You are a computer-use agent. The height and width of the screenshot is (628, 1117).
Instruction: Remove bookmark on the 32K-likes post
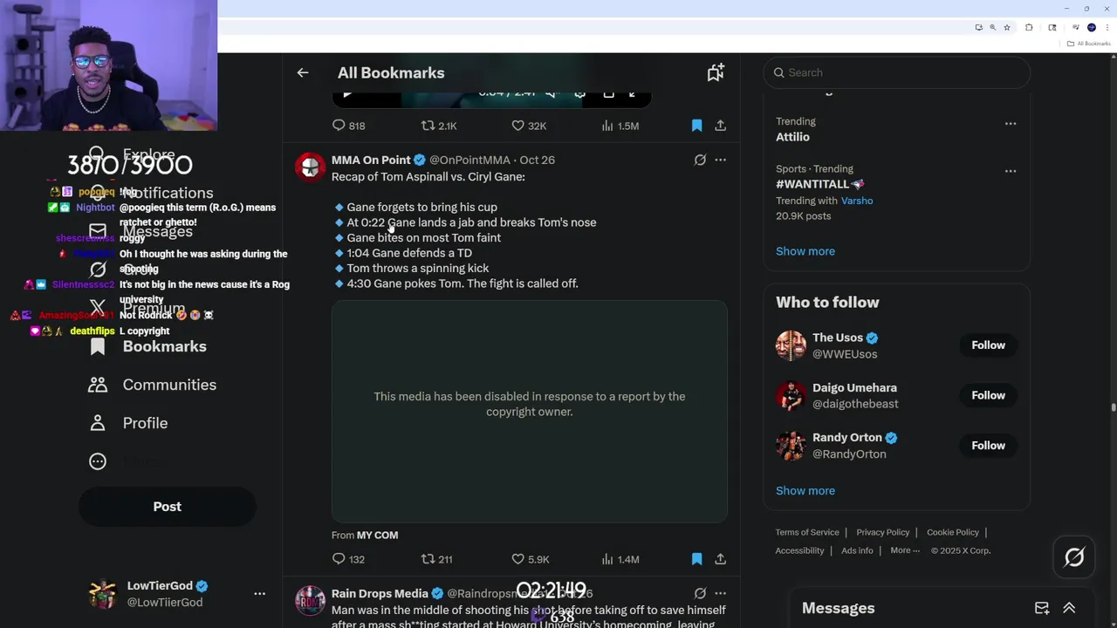696,126
